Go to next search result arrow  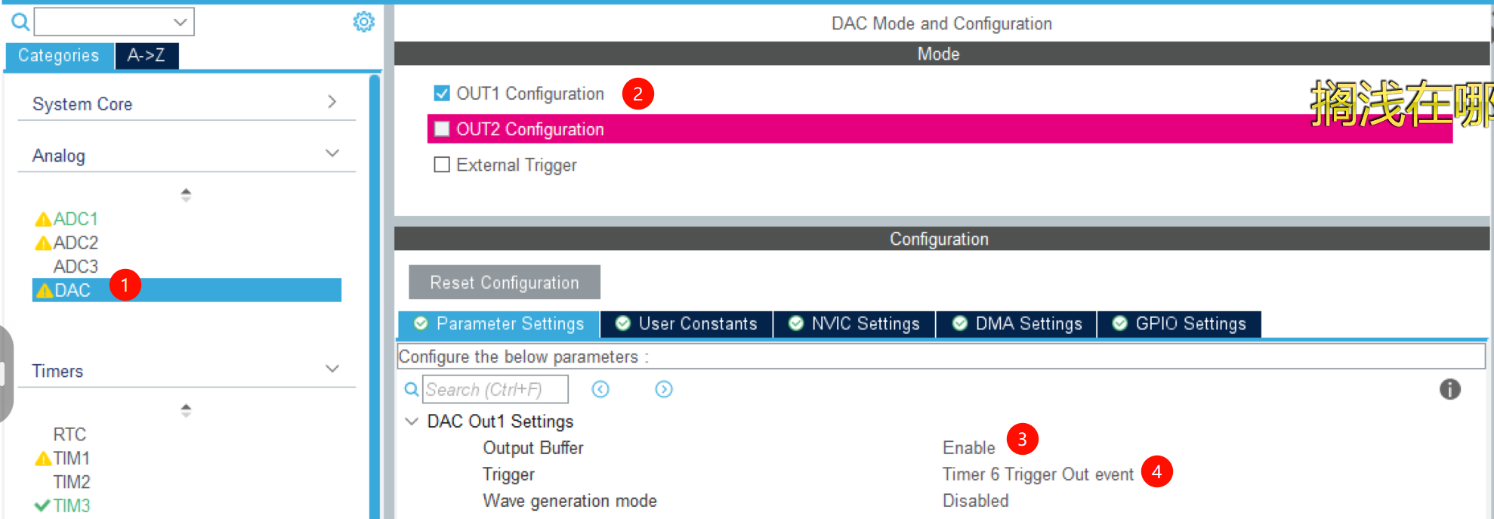[663, 389]
